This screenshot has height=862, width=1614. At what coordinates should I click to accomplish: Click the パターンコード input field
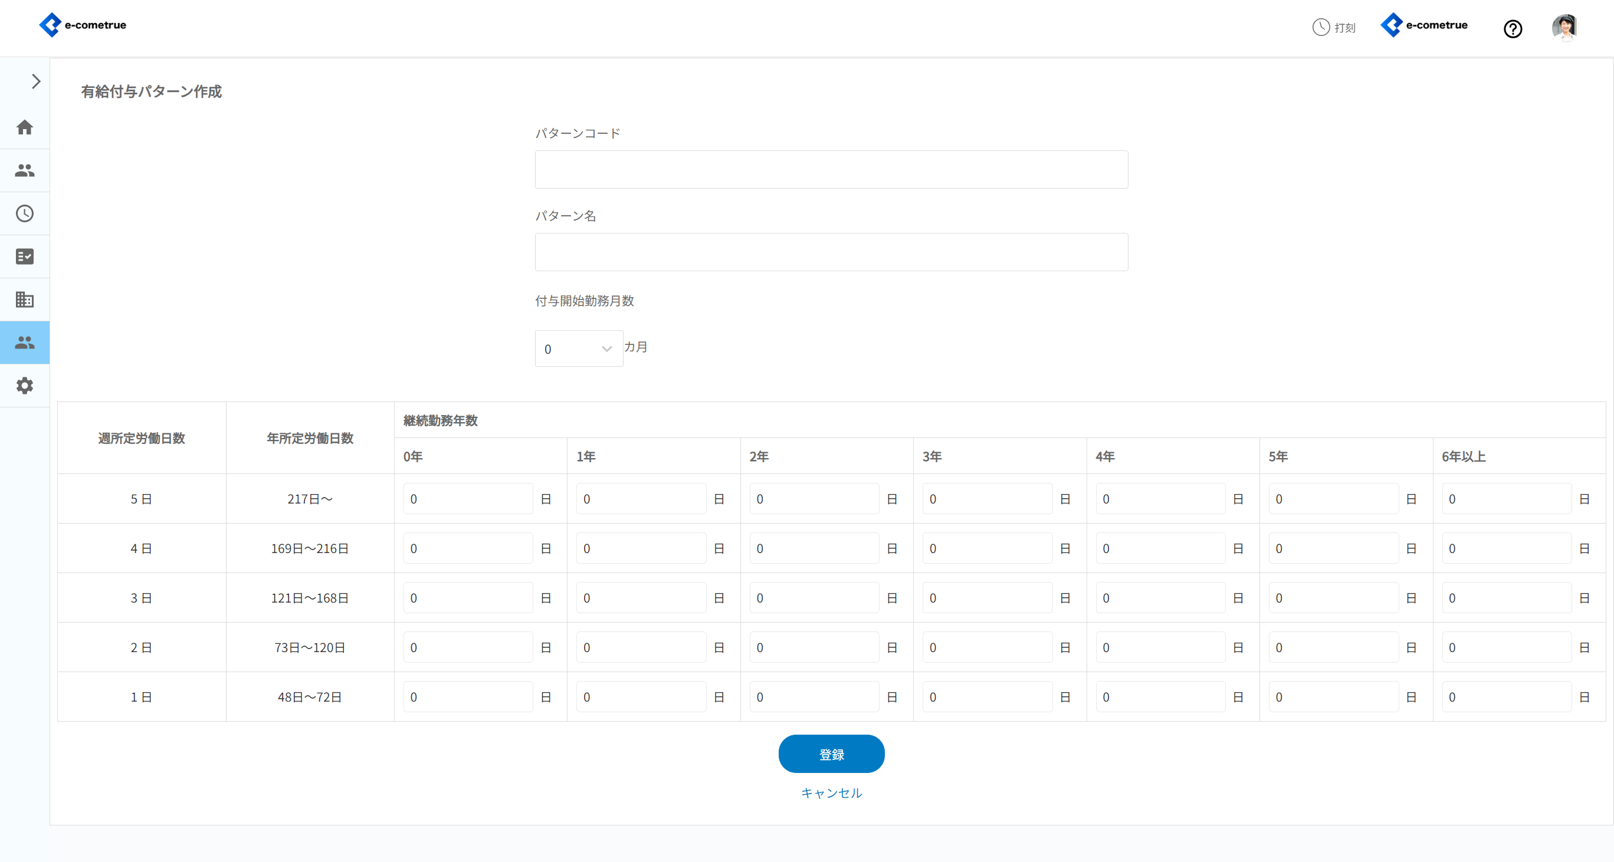pos(831,170)
